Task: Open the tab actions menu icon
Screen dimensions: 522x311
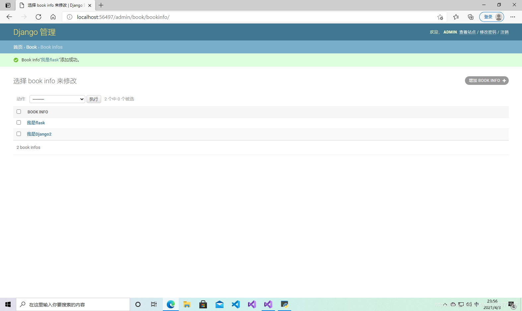Action: click(8, 5)
